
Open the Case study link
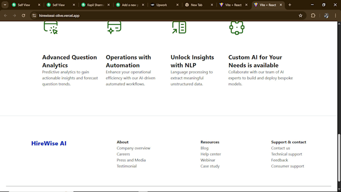point(210,166)
